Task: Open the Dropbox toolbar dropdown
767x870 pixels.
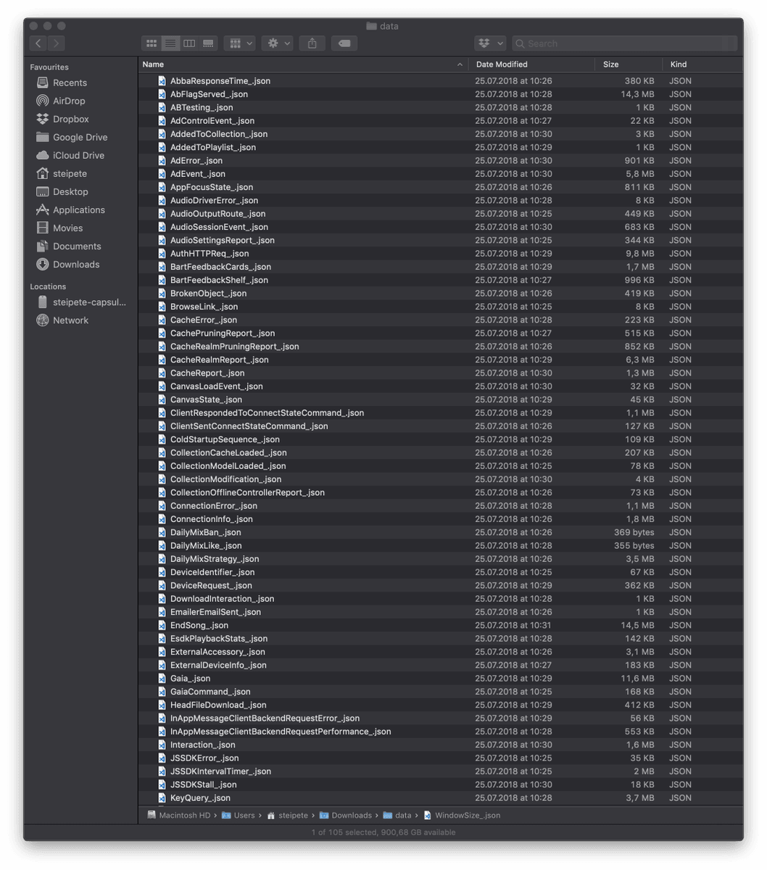Action: (489, 43)
